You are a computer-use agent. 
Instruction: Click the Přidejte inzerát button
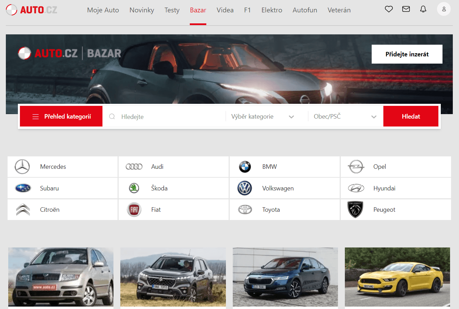coord(407,54)
